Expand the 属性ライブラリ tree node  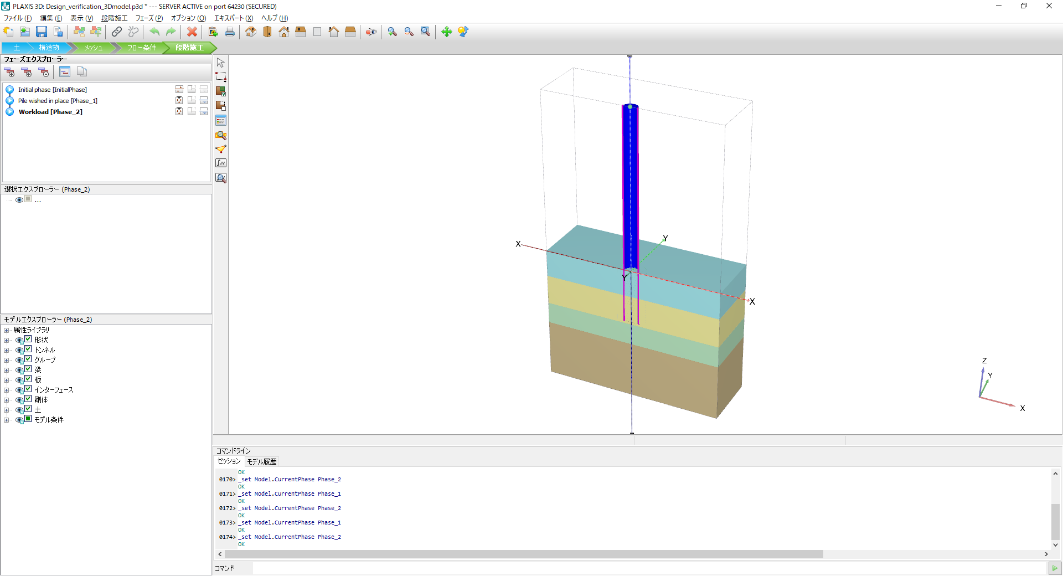(7, 330)
